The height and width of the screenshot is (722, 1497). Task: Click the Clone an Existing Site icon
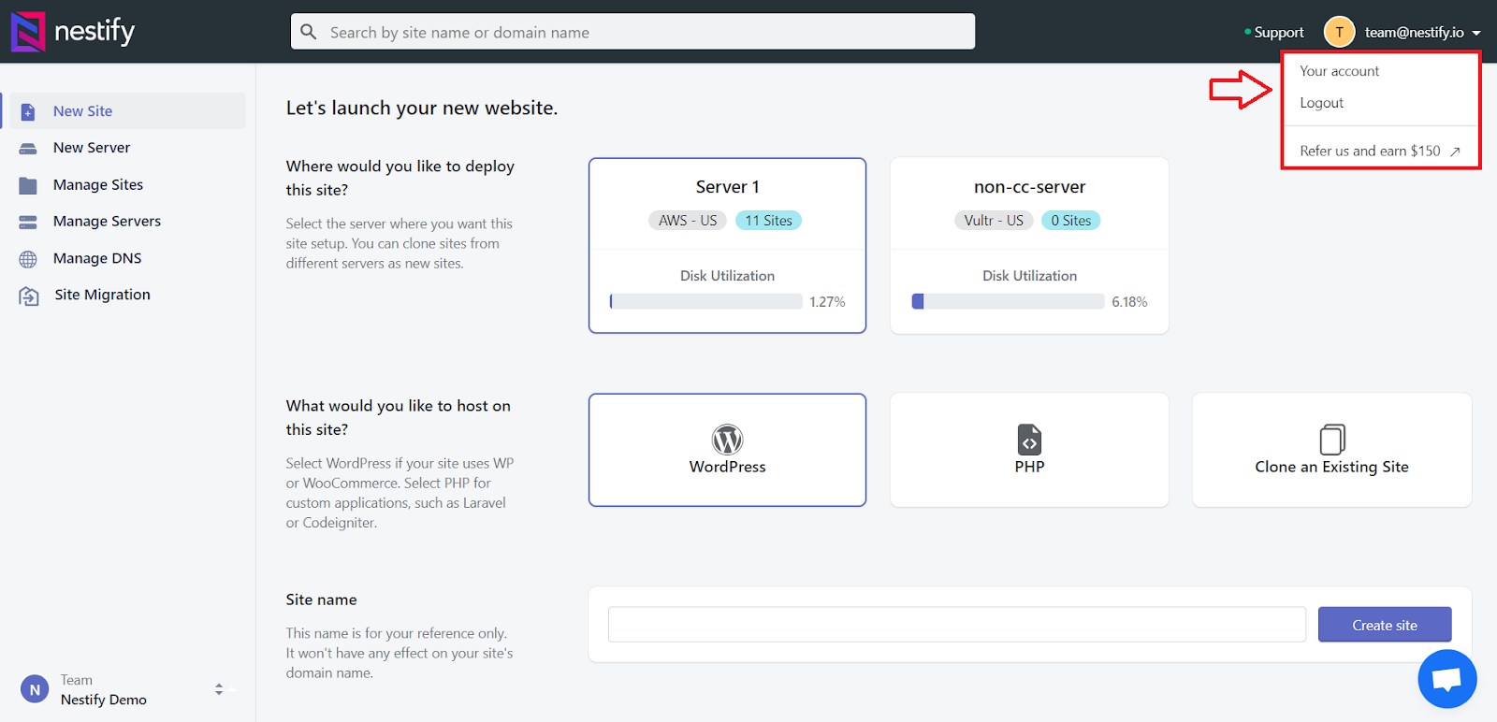click(1332, 440)
